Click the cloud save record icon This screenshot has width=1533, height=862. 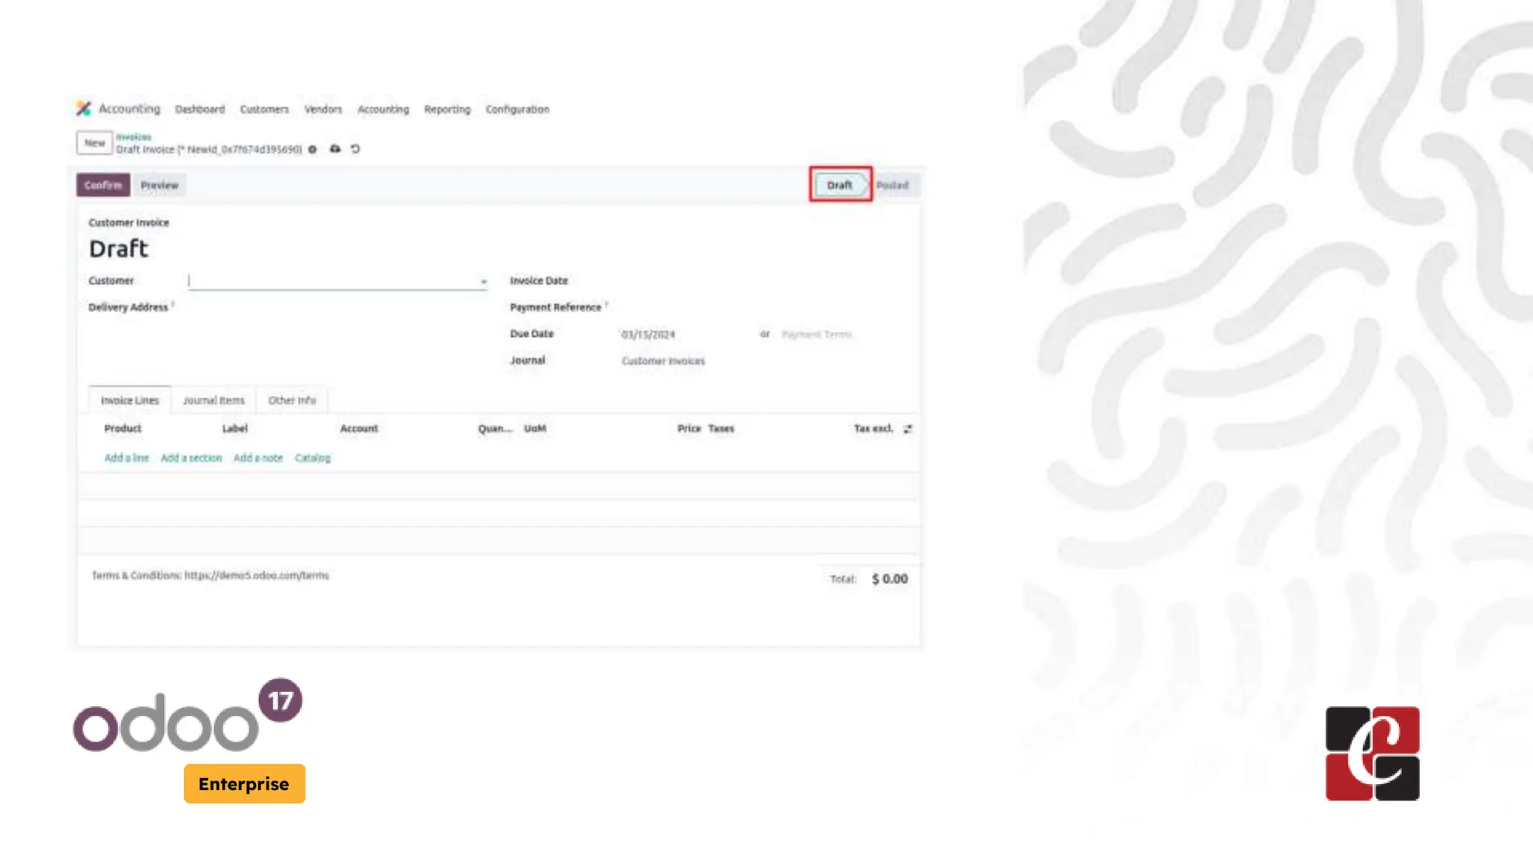point(335,149)
